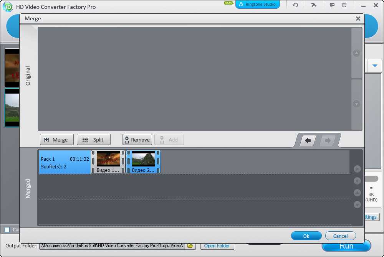Select first video thumbnail in main window list
Image resolution: width=384 pixels, height=257 pixels.
(12, 68)
